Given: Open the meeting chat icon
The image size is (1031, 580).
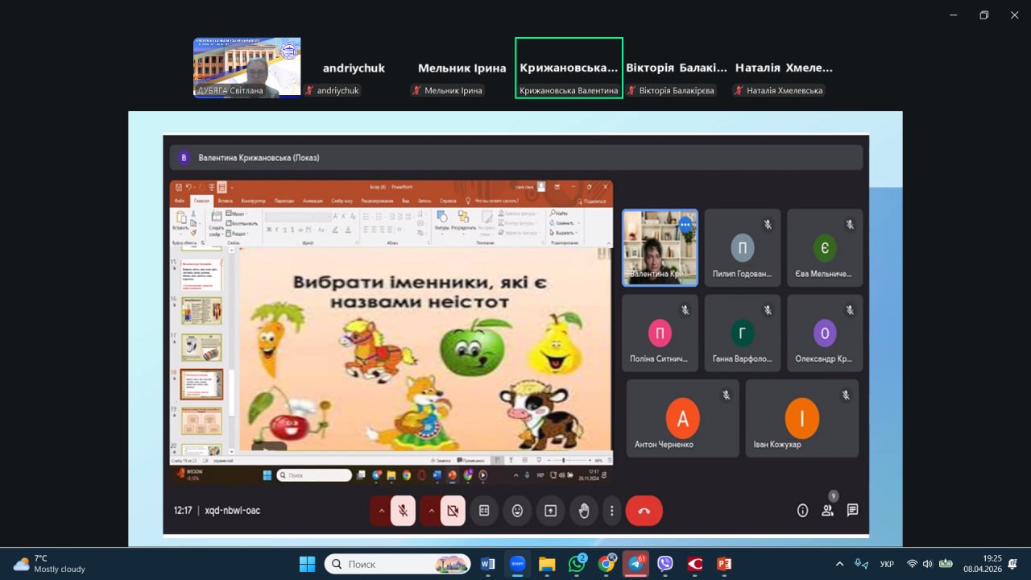Looking at the screenshot, I should [x=852, y=510].
